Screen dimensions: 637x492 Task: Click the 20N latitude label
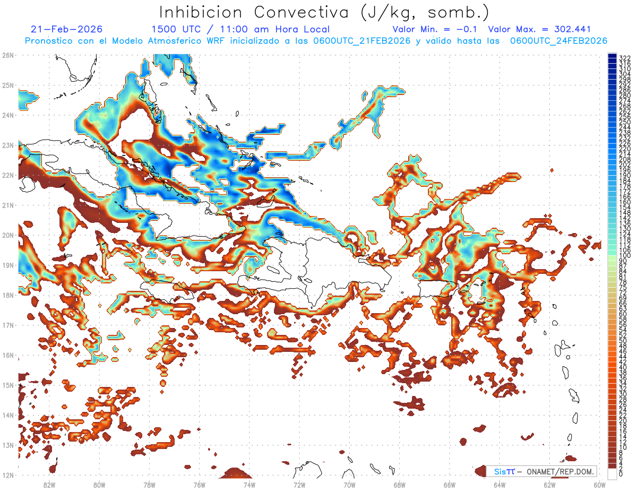[x=7, y=235]
